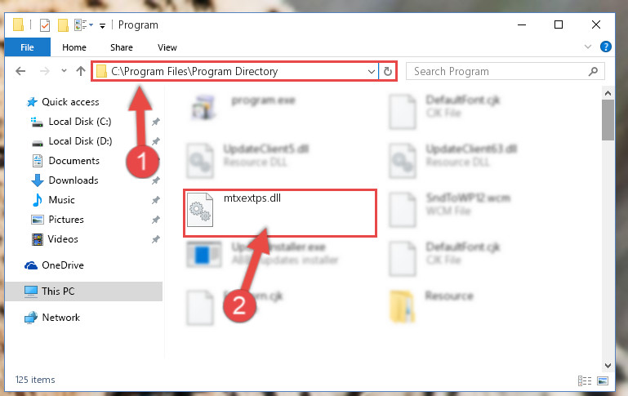Refresh the current folder view

click(388, 72)
